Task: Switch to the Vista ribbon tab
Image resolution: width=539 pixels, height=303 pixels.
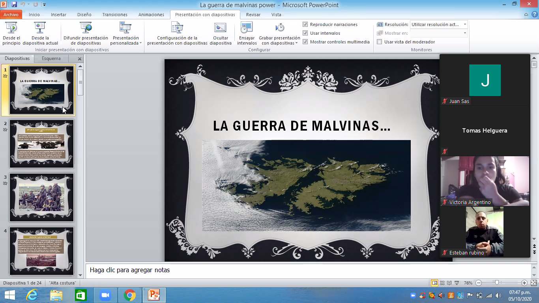Action: pos(276,15)
